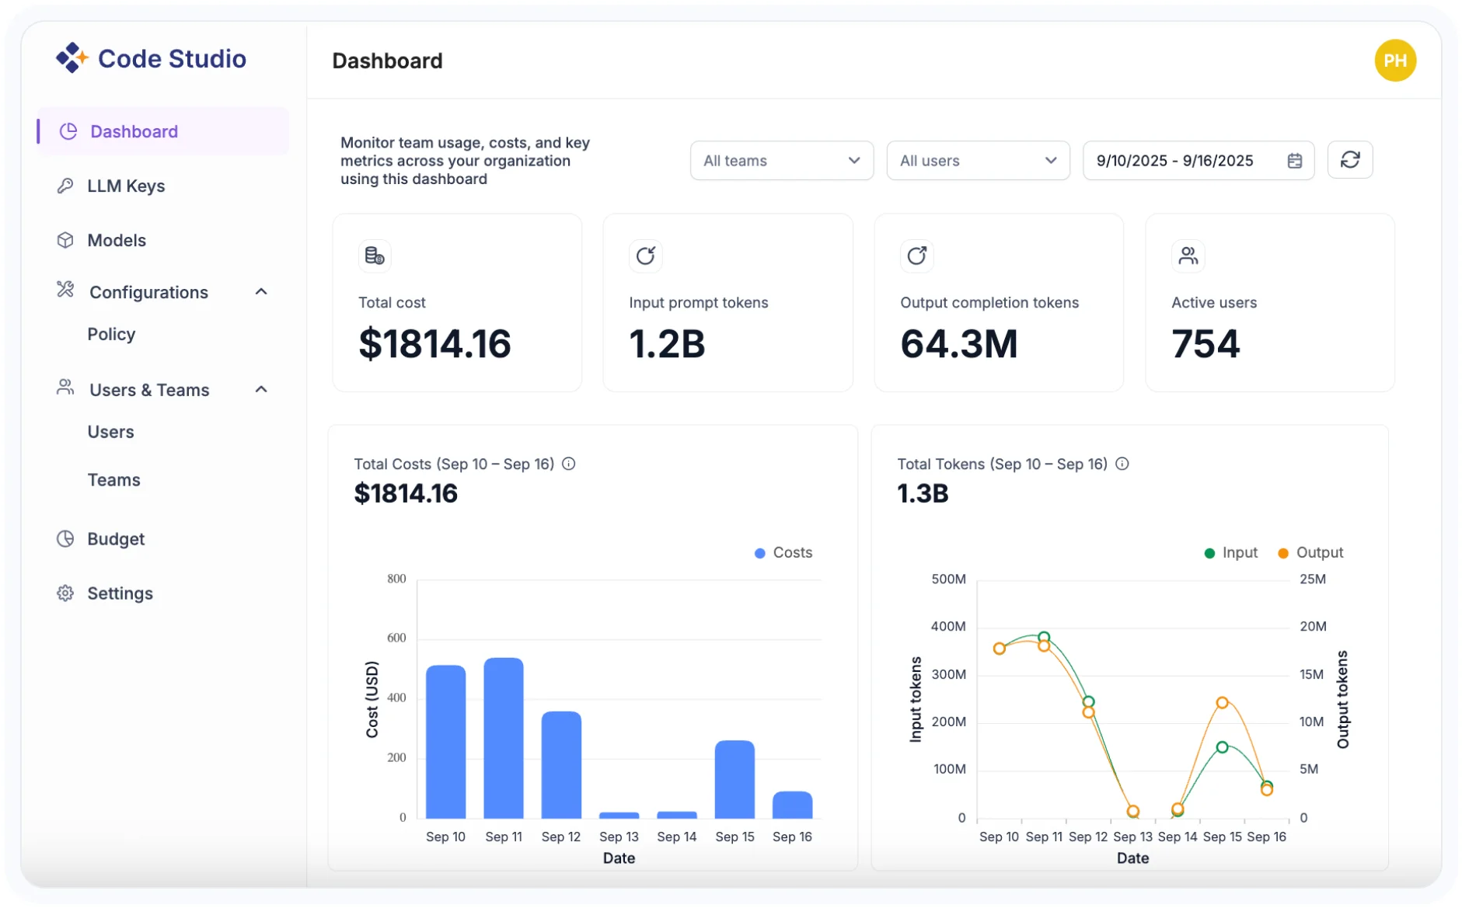Open the calendar icon in the date field

click(x=1294, y=160)
